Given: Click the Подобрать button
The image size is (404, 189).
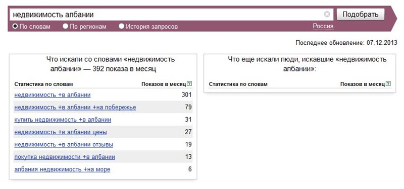Looking at the screenshot, I should tap(361, 15).
